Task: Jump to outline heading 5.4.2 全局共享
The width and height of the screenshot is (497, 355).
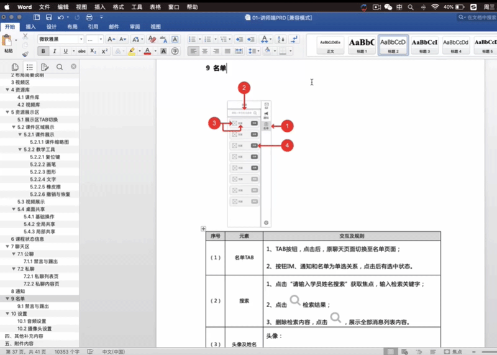Action: [x=39, y=224]
